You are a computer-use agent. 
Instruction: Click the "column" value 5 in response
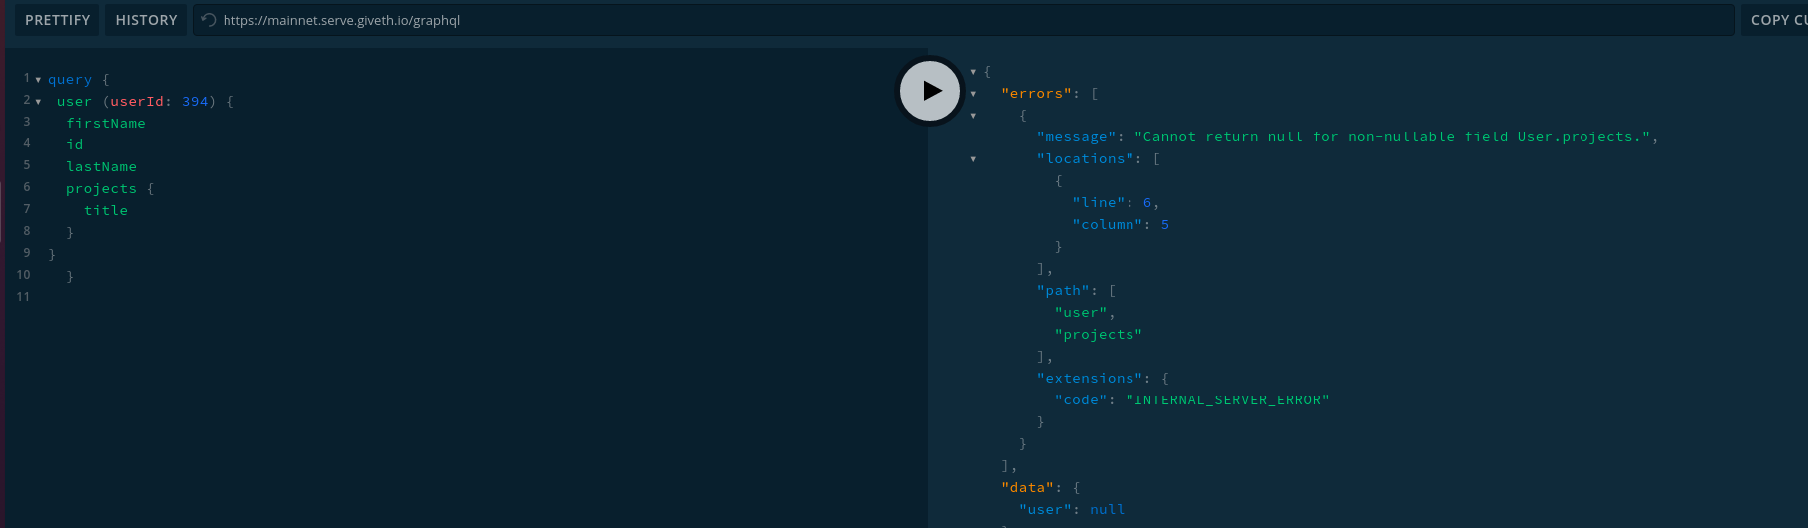[x=1165, y=225]
